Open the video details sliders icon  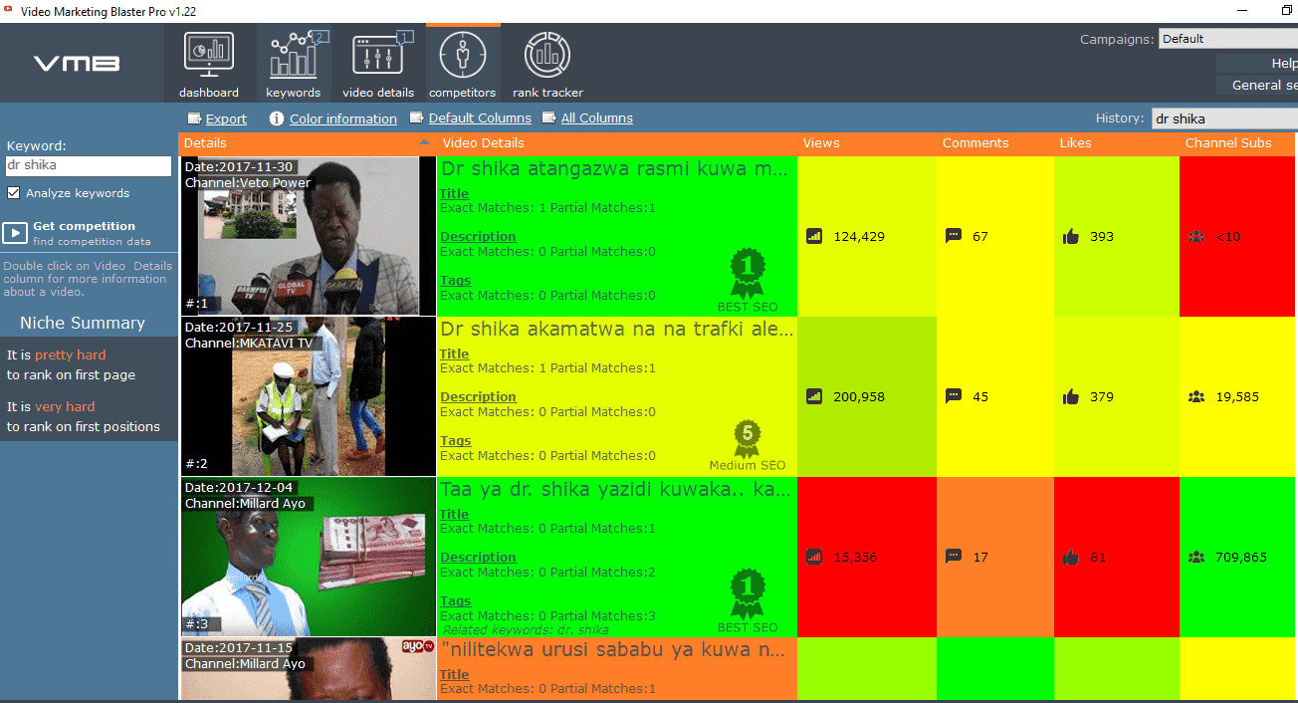[x=378, y=55]
